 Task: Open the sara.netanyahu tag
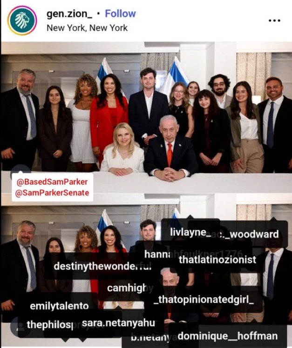118,323
